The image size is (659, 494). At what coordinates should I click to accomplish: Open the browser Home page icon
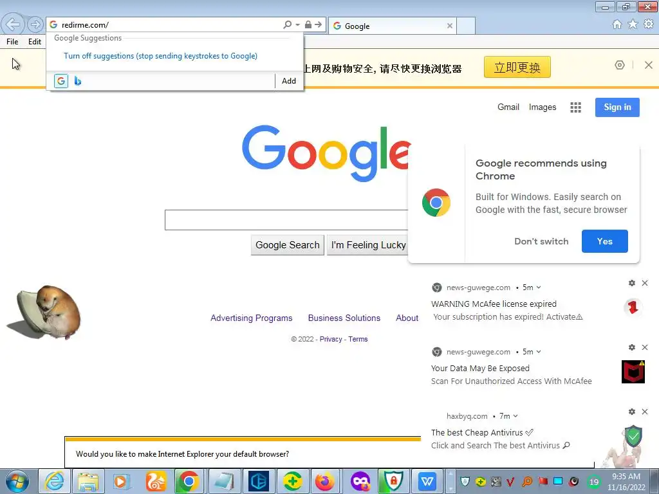pyautogui.click(x=617, y=24)
